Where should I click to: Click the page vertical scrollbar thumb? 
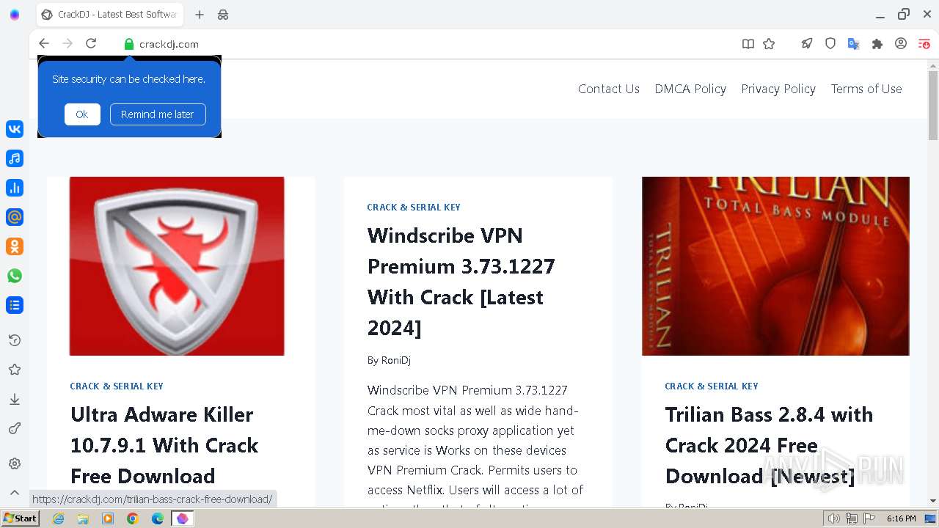click(x=933, y=105)
